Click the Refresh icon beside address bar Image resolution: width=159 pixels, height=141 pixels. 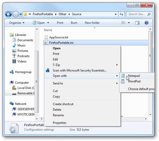click(121, 14)
